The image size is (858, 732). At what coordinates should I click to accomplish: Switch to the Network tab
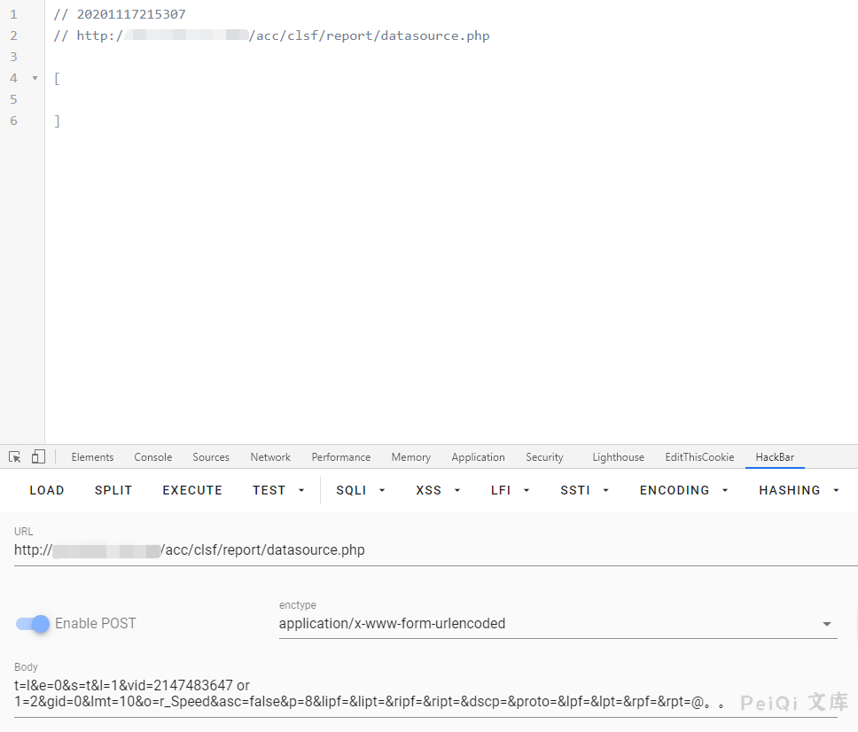click(270, 457)
